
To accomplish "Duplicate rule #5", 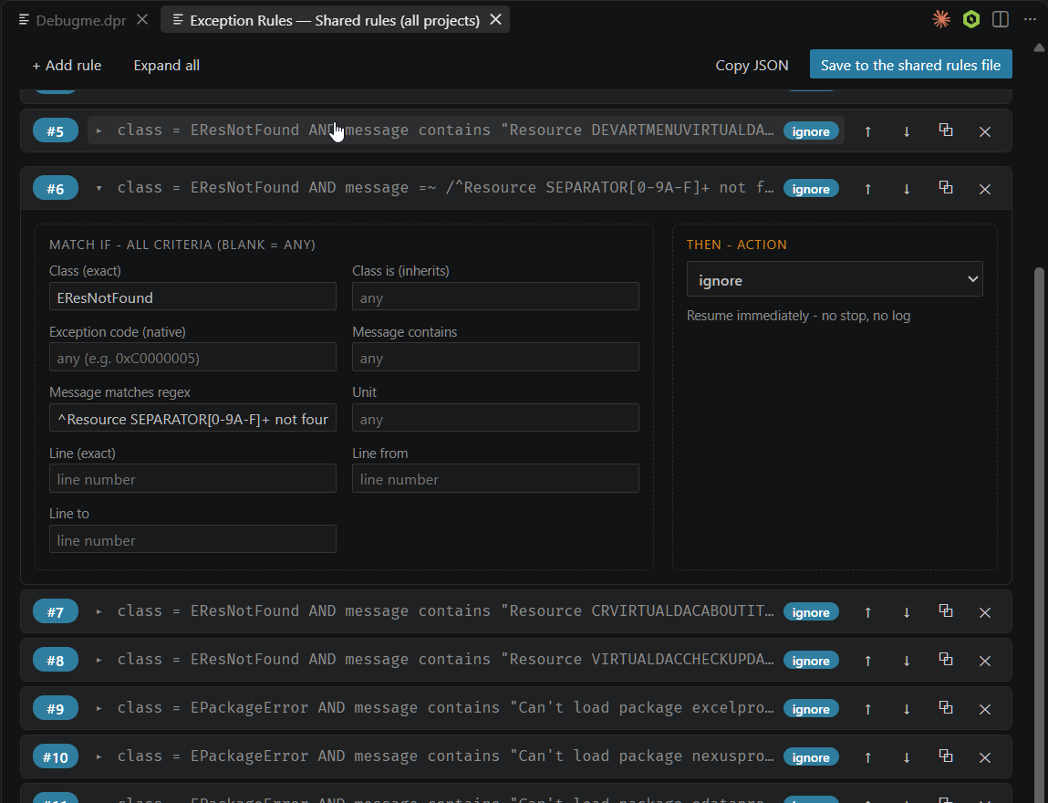I will (x=946, y=130).
